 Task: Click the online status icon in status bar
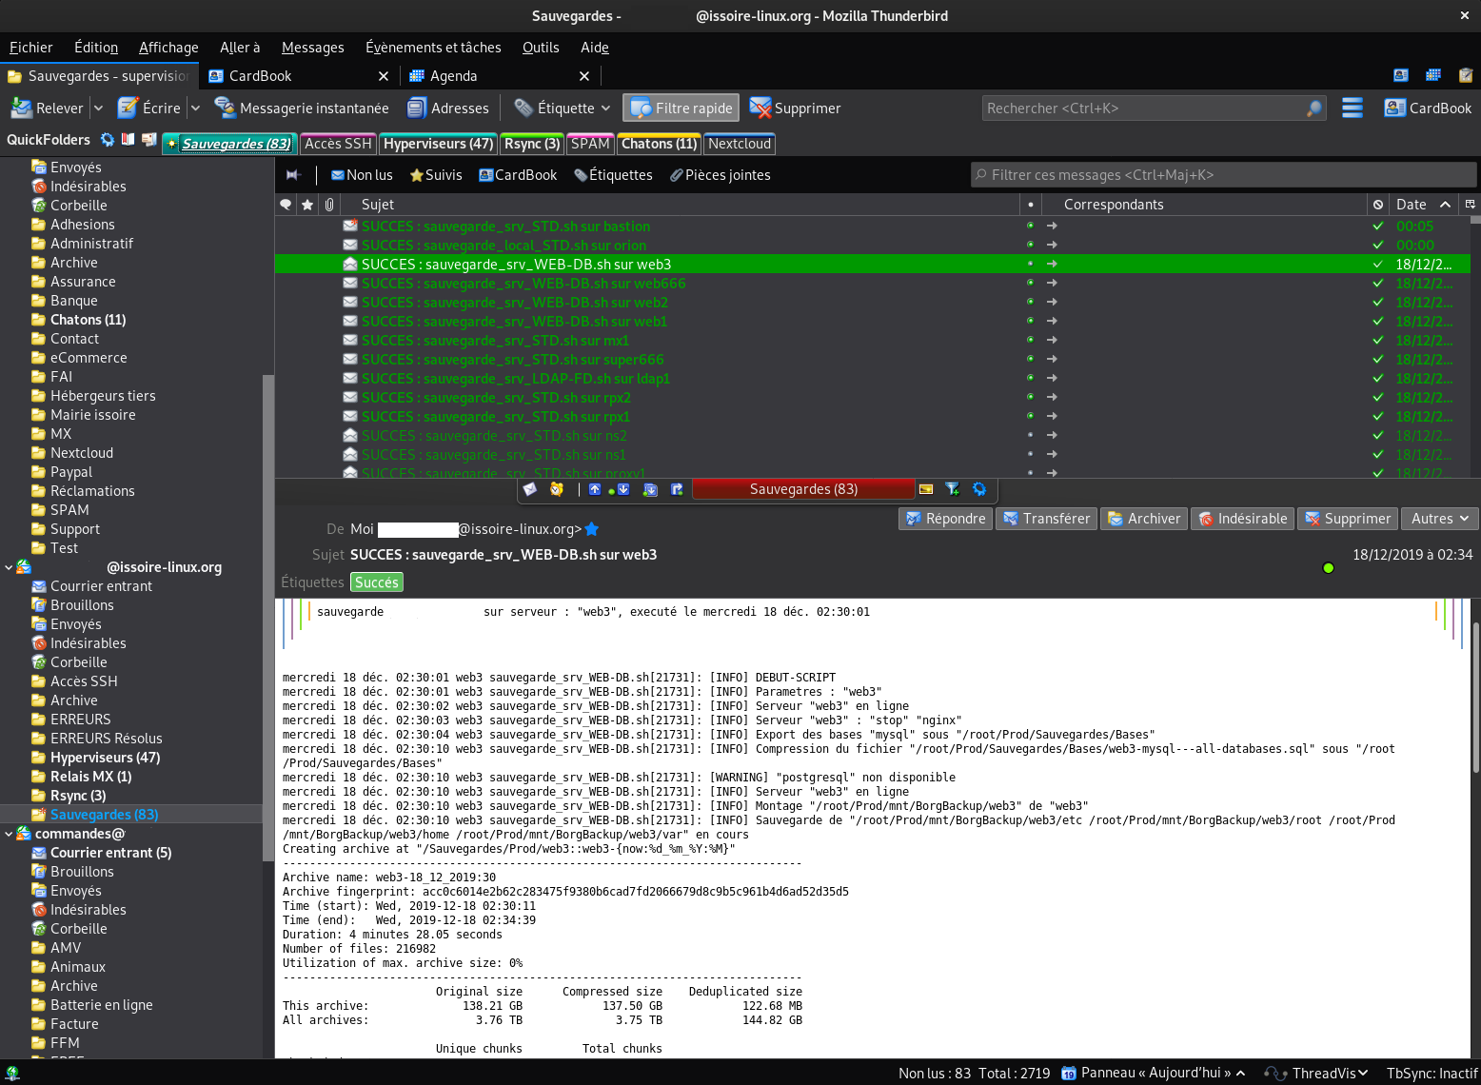click(x=12, y=1073)
